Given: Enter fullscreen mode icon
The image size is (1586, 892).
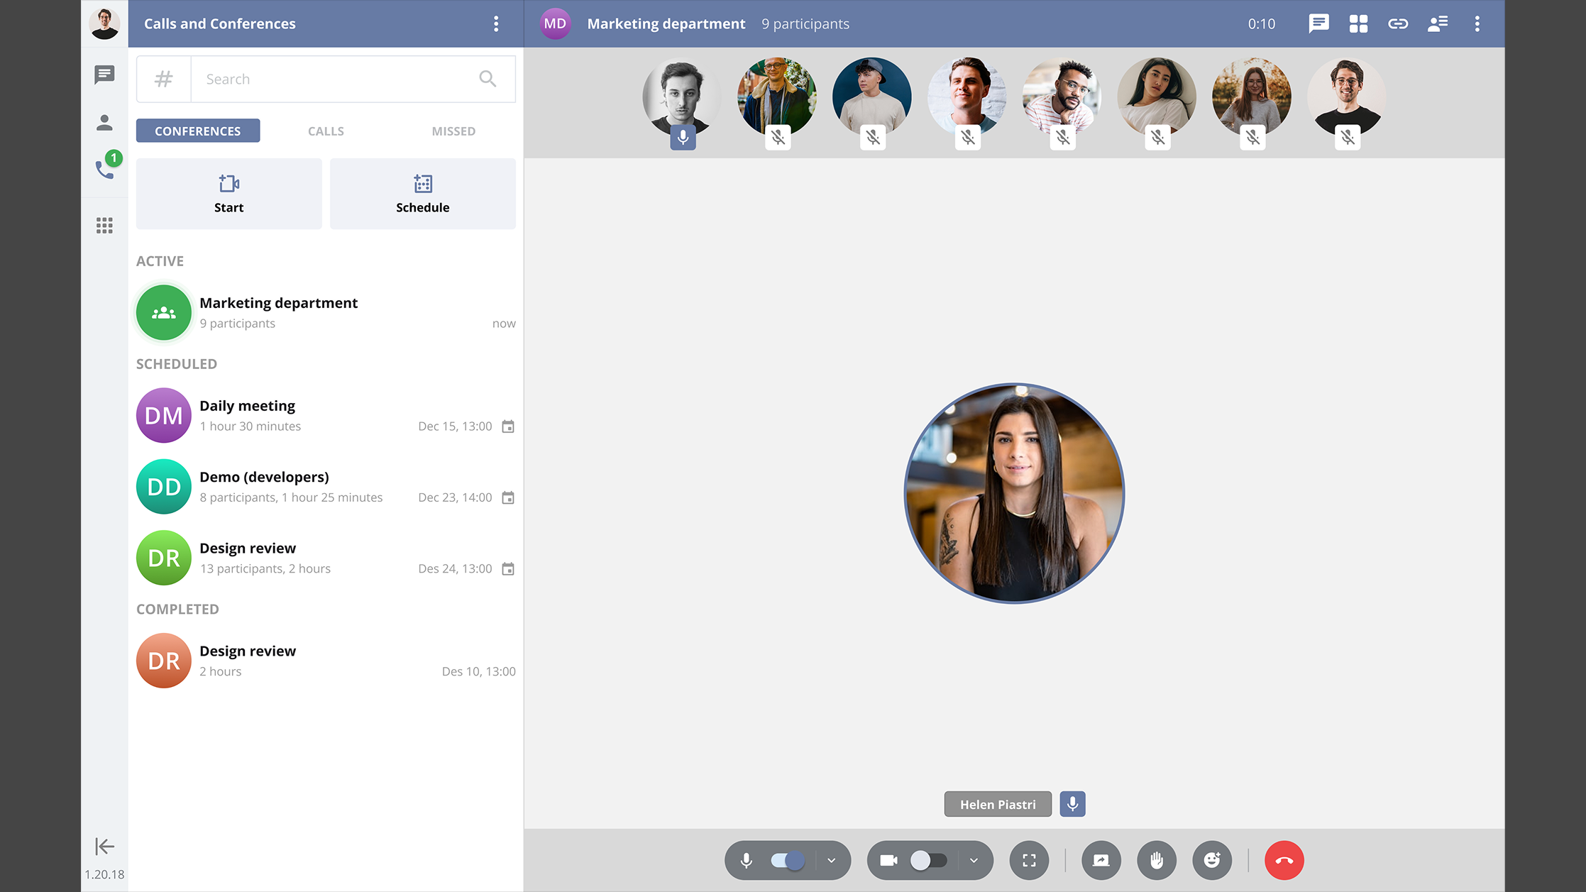Looking at the screenshot, I should [1029, 861].
